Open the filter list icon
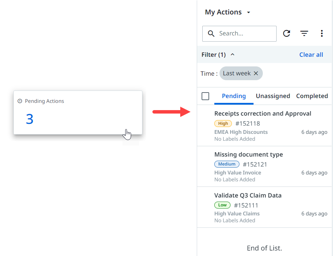The width and height of the screenshot is (333, 256). click(304, 33)
